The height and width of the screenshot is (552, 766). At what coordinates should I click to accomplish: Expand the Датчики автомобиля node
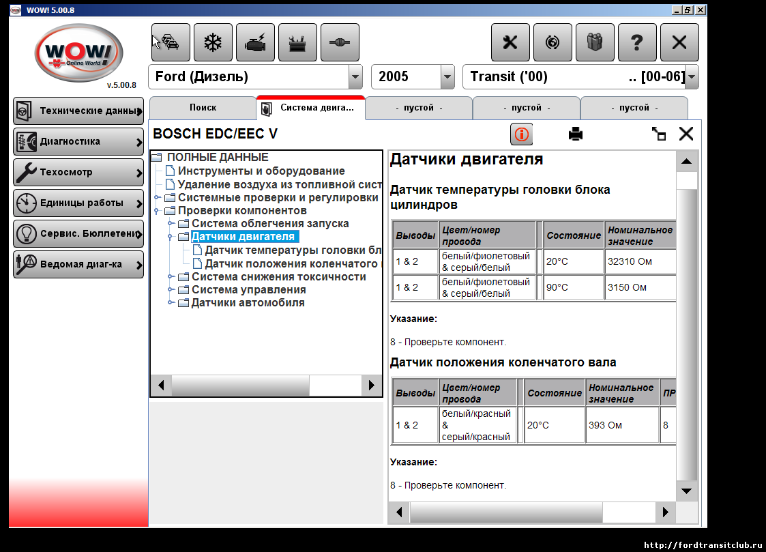171,303
